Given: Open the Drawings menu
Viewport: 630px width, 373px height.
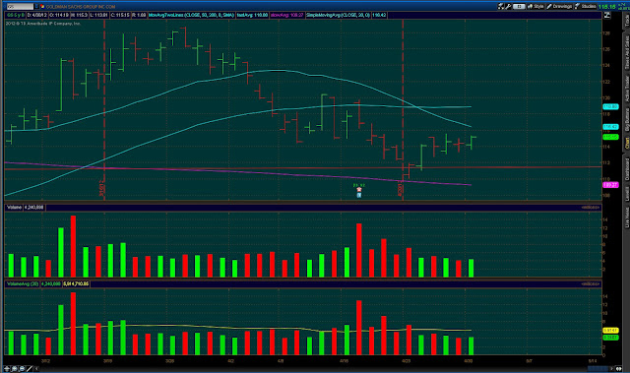Looking at the screenshot, I should [559, 6].
